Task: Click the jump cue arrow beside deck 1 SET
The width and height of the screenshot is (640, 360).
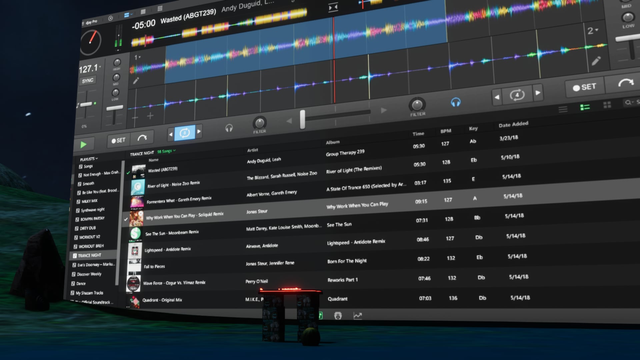Action: tap(142, 138)
